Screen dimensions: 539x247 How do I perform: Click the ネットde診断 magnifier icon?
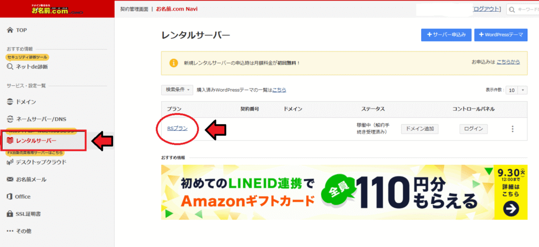point(10,67)
